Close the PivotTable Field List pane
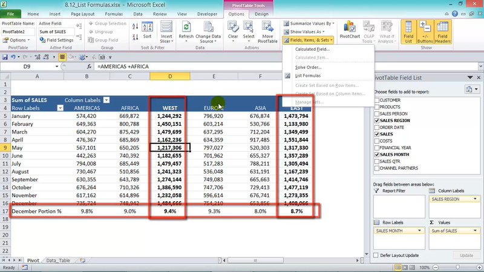The image size is (484, 272). pyautogui.click(x=479, y=78)
